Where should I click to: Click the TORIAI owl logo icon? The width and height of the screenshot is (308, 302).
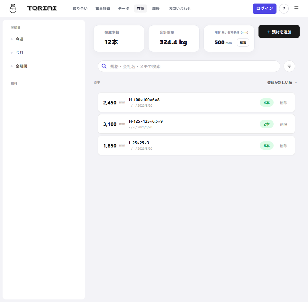(13, 9)
